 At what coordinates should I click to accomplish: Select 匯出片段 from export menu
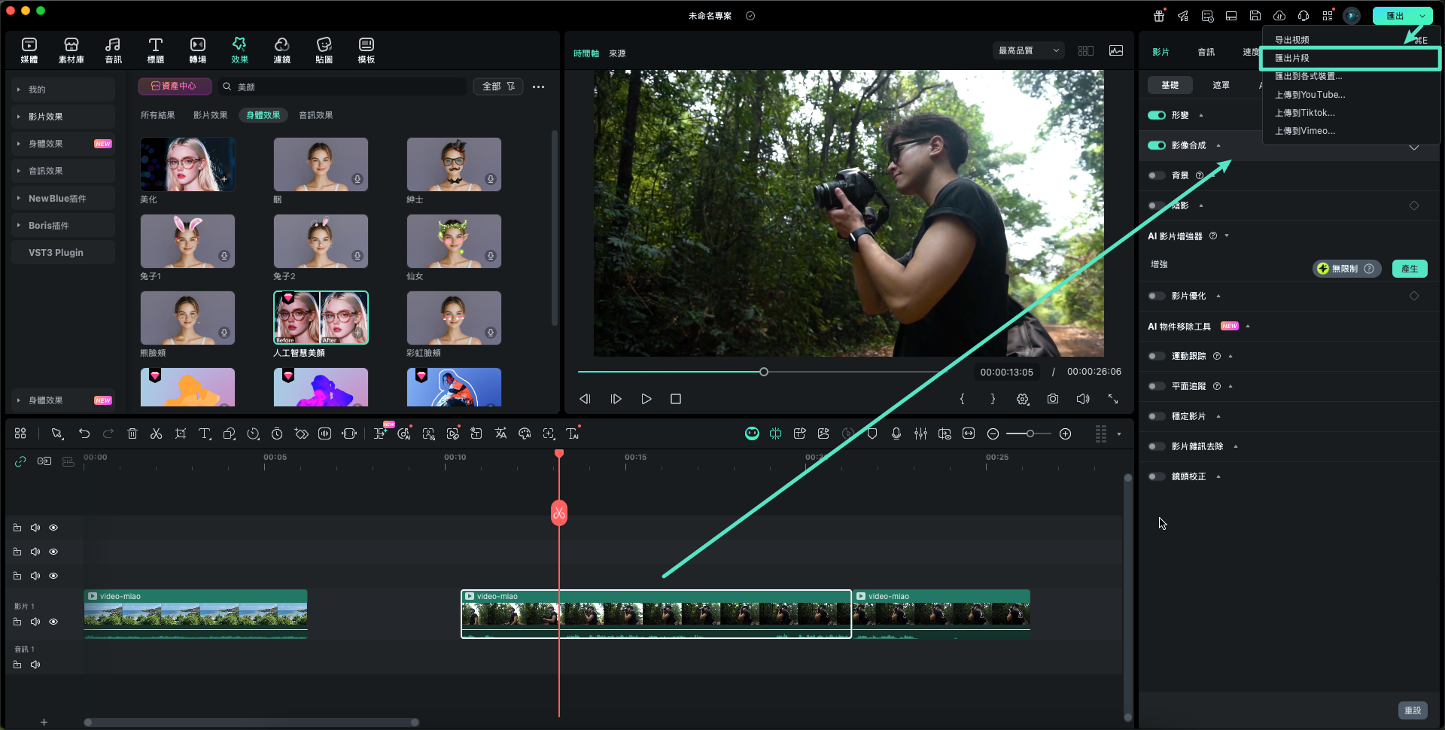pos(1292,58)
